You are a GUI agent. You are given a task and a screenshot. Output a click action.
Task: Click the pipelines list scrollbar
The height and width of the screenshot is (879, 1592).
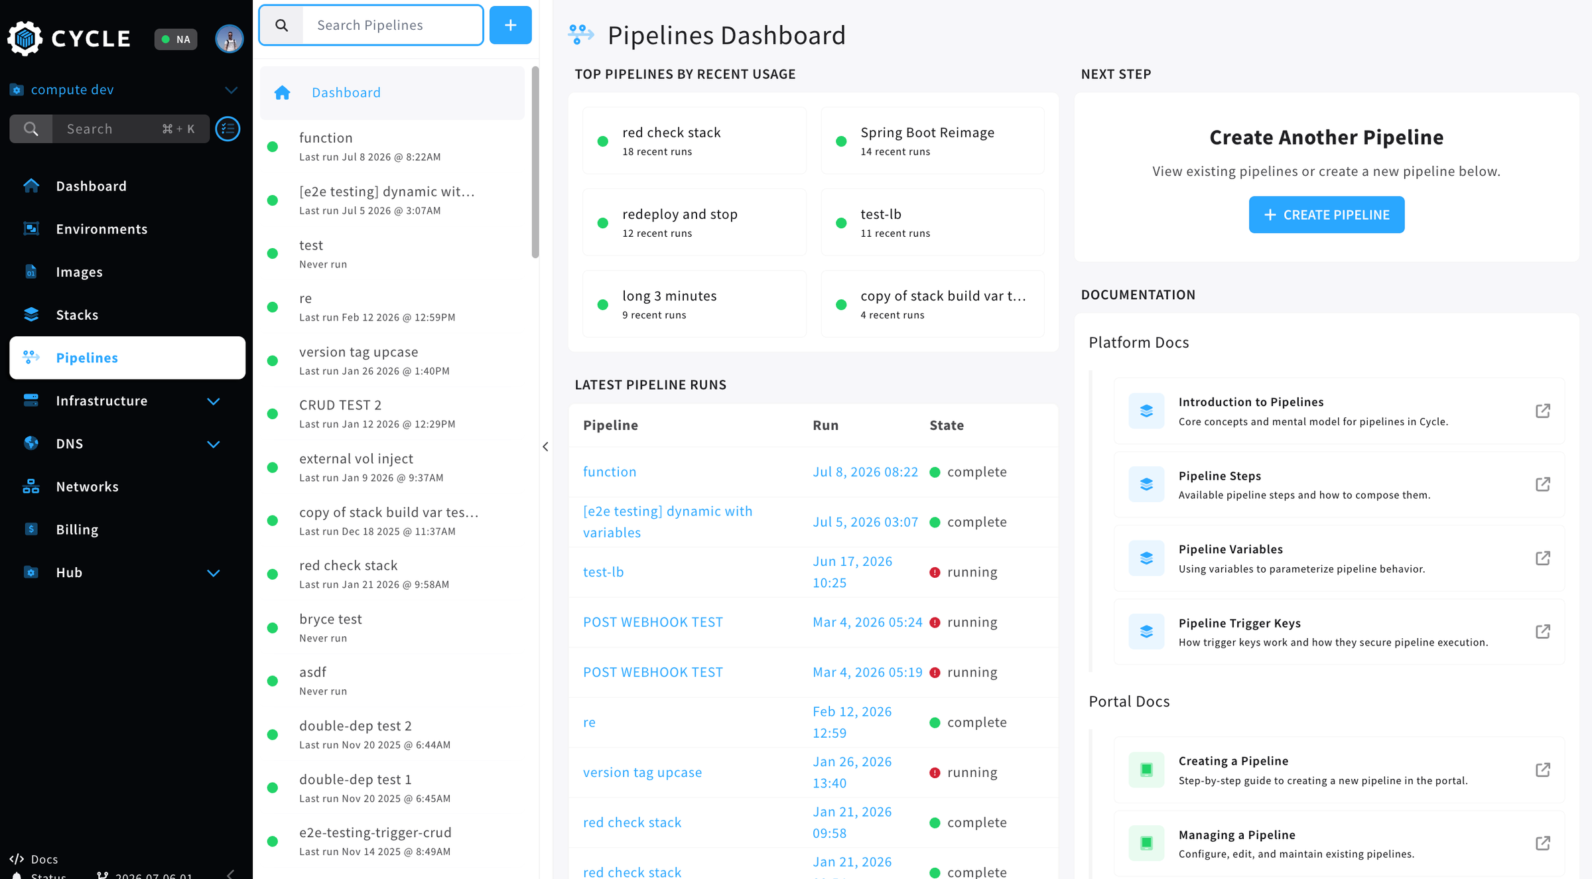(x=535, y=163)
